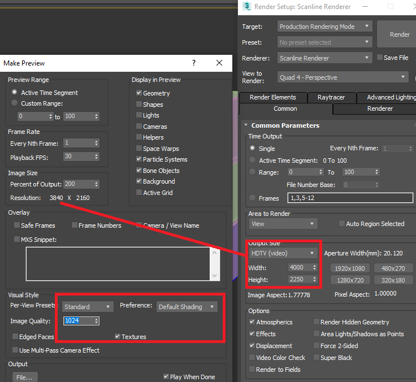Enable Frame Numbers overlay
Screen dimensions: 416x382
75,225
